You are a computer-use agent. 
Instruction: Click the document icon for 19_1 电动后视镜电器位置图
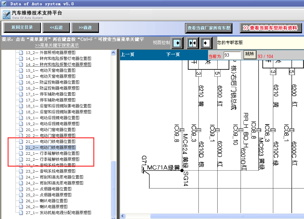(x=21, y=118)
